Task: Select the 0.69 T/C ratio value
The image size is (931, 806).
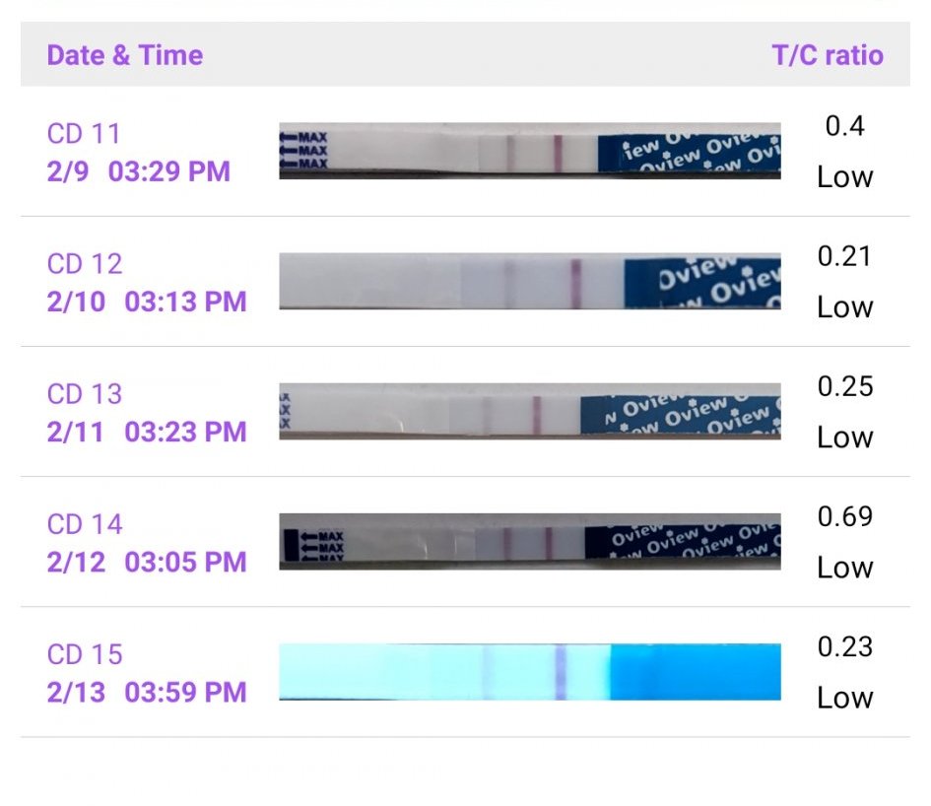Action: tap(845, 516)
